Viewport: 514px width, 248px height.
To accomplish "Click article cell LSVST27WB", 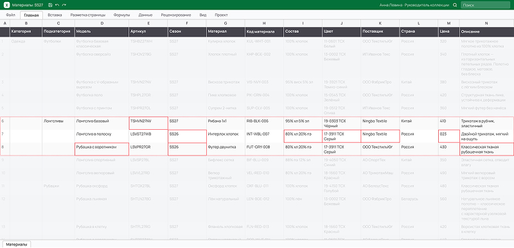I will [148, 136].
